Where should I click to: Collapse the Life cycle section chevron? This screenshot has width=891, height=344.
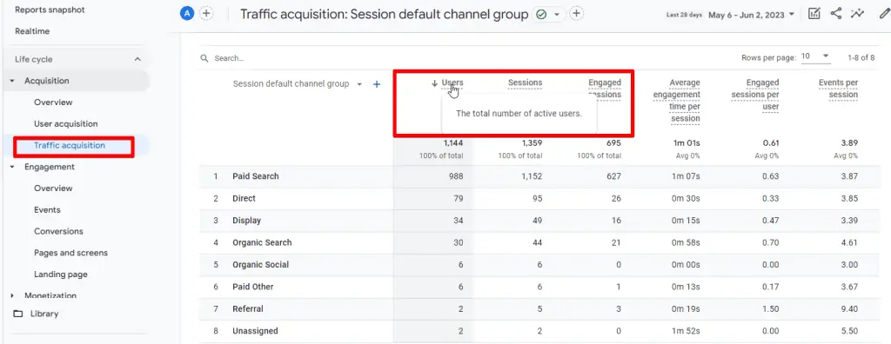click(137, 59)
